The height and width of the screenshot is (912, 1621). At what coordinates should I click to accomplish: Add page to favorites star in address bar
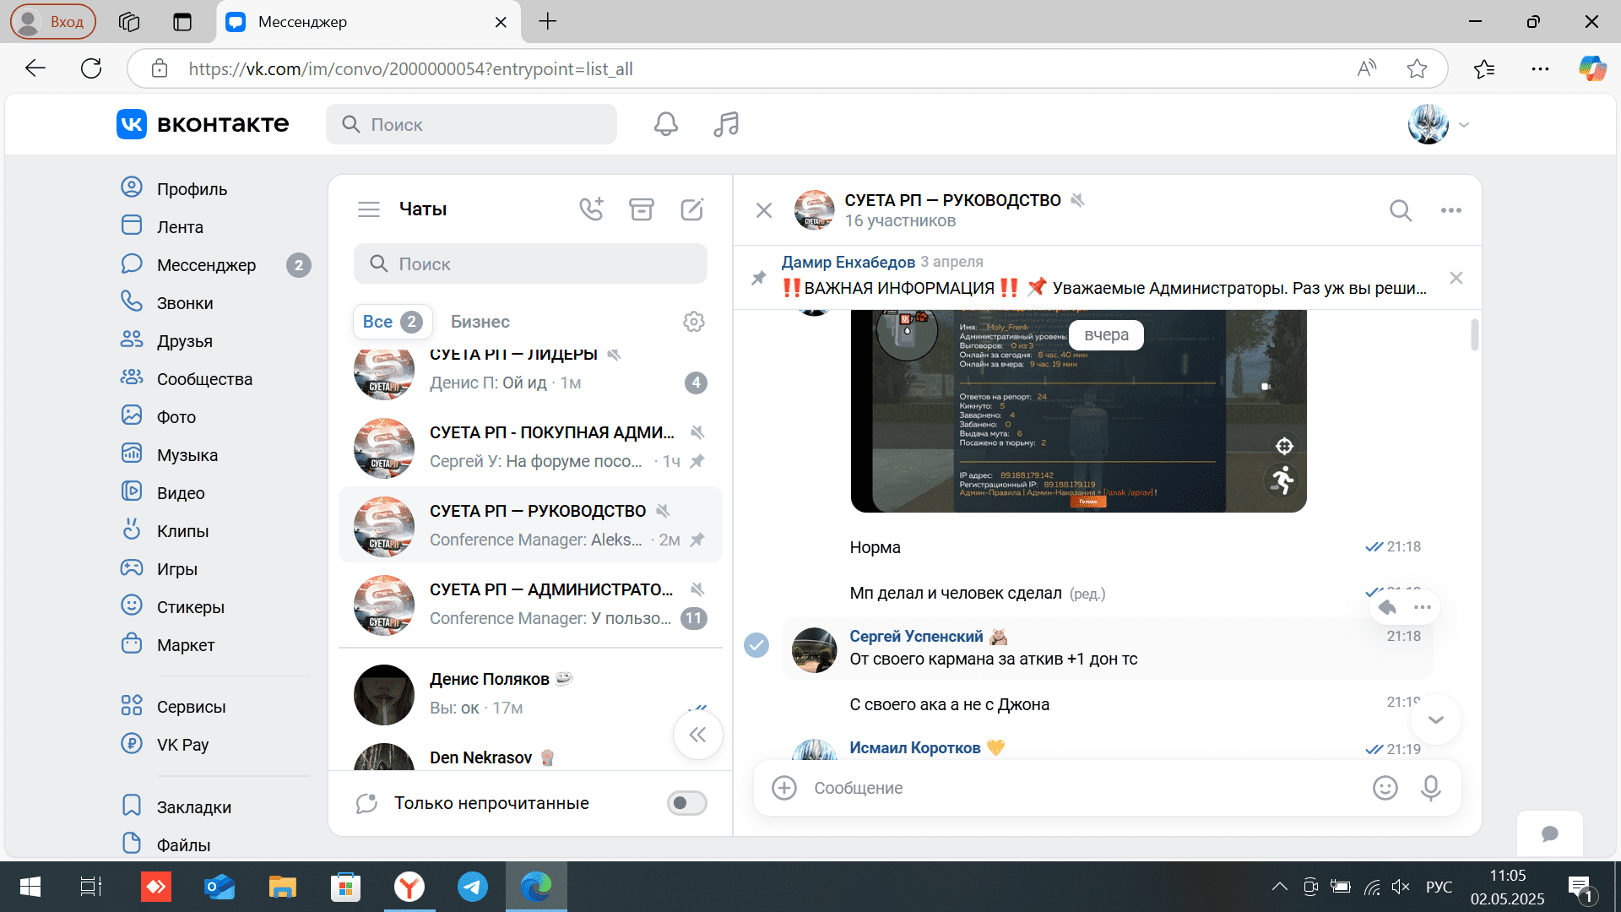pyautogui.click(x=1417, y=68)
